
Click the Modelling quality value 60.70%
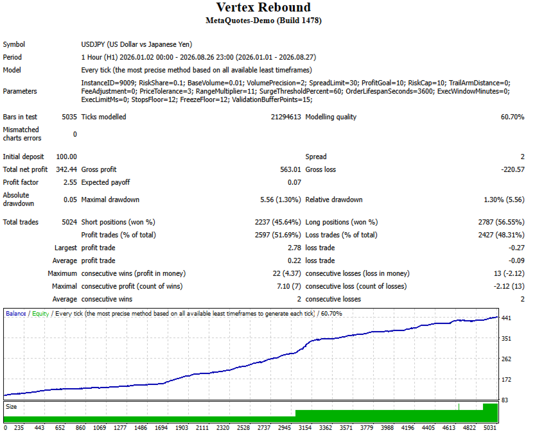pyautogui.click(x=513, y=117)
